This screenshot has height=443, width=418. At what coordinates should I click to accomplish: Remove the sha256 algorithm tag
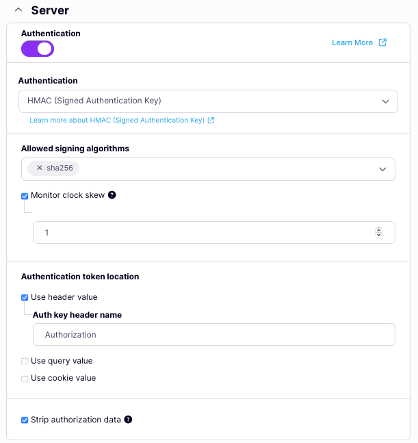[x=39, y=168]
